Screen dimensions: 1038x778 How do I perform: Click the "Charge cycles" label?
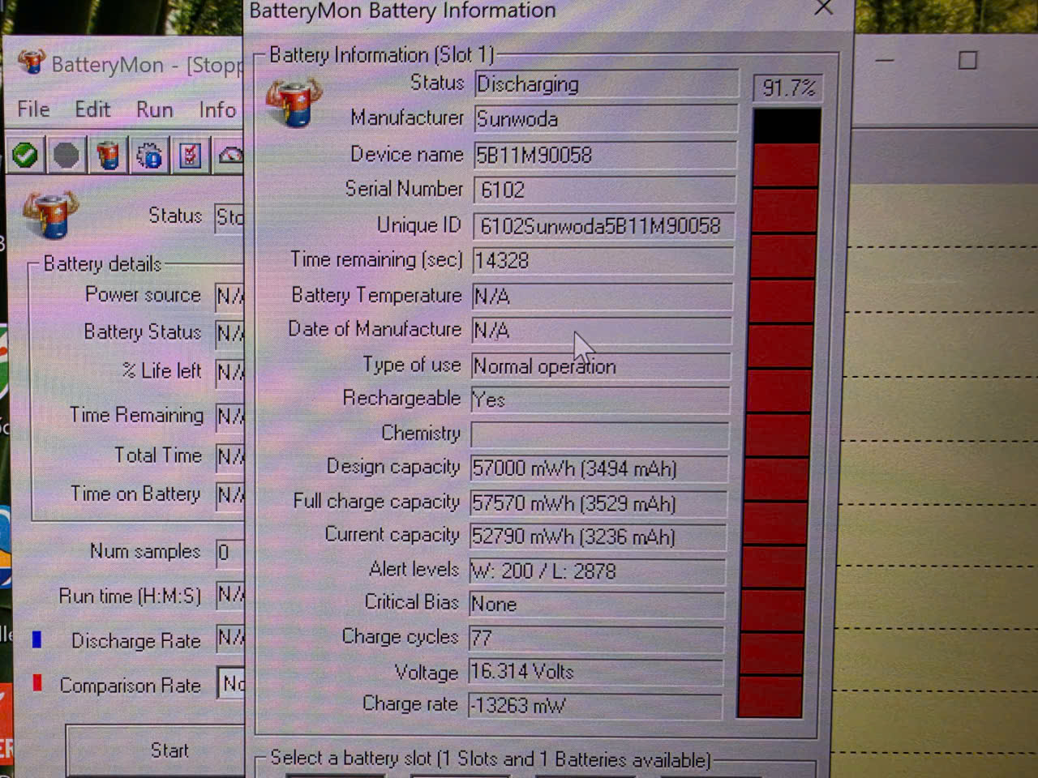(400, 637)
